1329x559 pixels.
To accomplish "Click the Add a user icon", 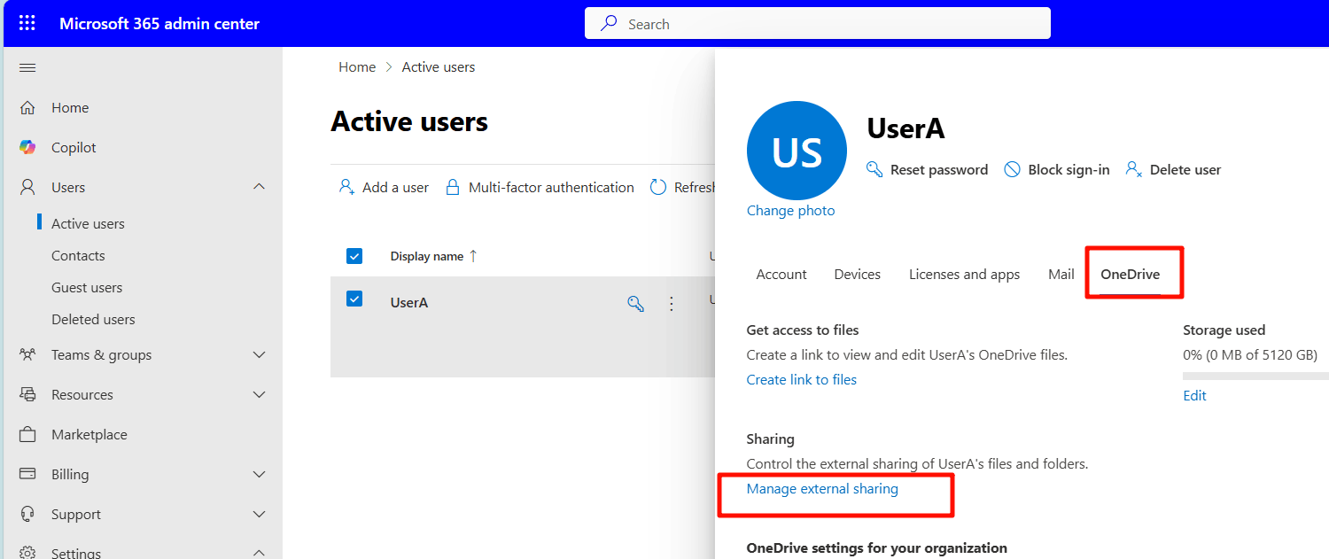I will 346,187.
